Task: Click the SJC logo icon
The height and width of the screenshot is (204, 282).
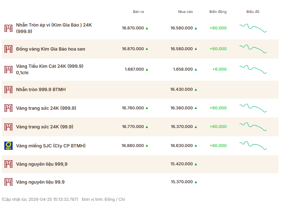Action: pos(8,146)
